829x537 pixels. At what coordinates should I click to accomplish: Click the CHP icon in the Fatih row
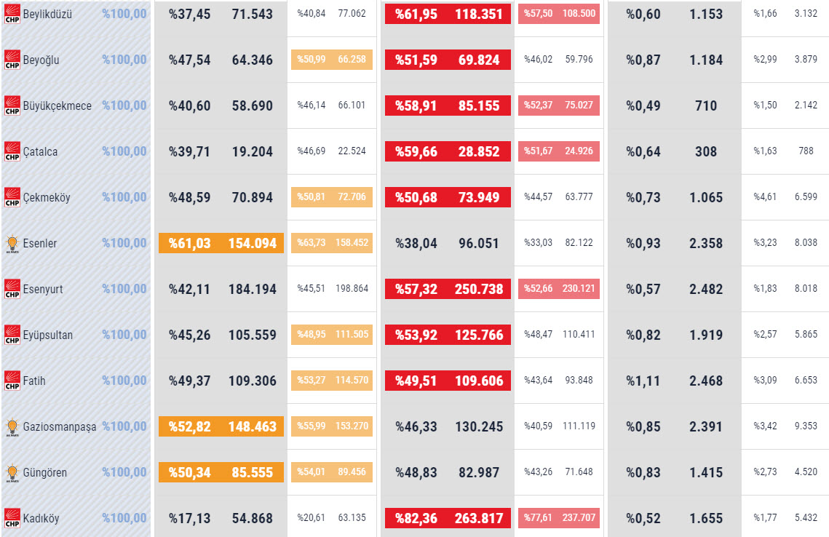point(12,381)
